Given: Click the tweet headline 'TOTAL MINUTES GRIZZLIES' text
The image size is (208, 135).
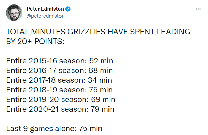Looking at the screenshot, I should click(55, 31).
